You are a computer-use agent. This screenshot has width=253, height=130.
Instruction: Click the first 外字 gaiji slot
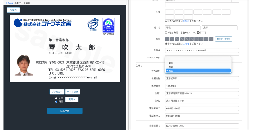168,39
